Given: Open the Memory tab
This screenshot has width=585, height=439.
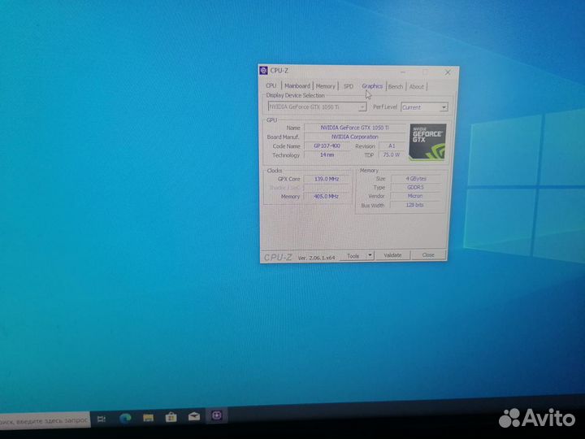Looking at the screenshot, I should [x=326, y=86].
